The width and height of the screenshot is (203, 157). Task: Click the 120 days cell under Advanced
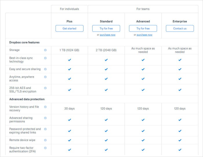(x=143, y=109)
